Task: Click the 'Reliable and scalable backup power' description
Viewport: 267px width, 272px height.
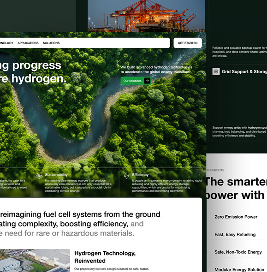Action: point(240,52)
